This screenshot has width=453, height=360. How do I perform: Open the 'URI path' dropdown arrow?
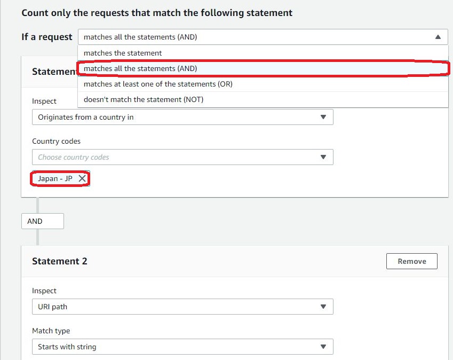click(x=324, y=306)
